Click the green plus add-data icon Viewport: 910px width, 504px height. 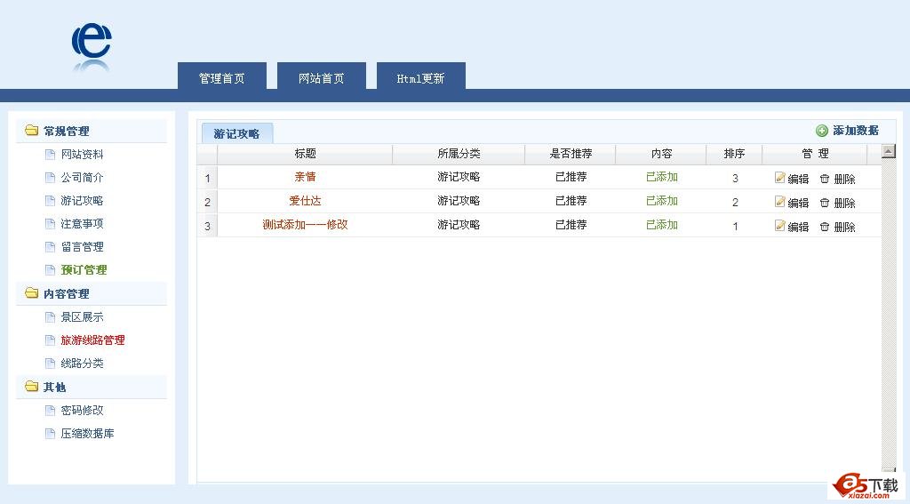(x=822, y=131)
